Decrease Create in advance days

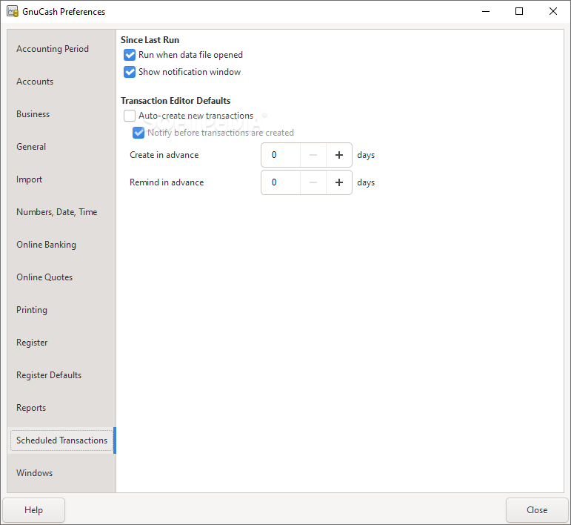313,155
